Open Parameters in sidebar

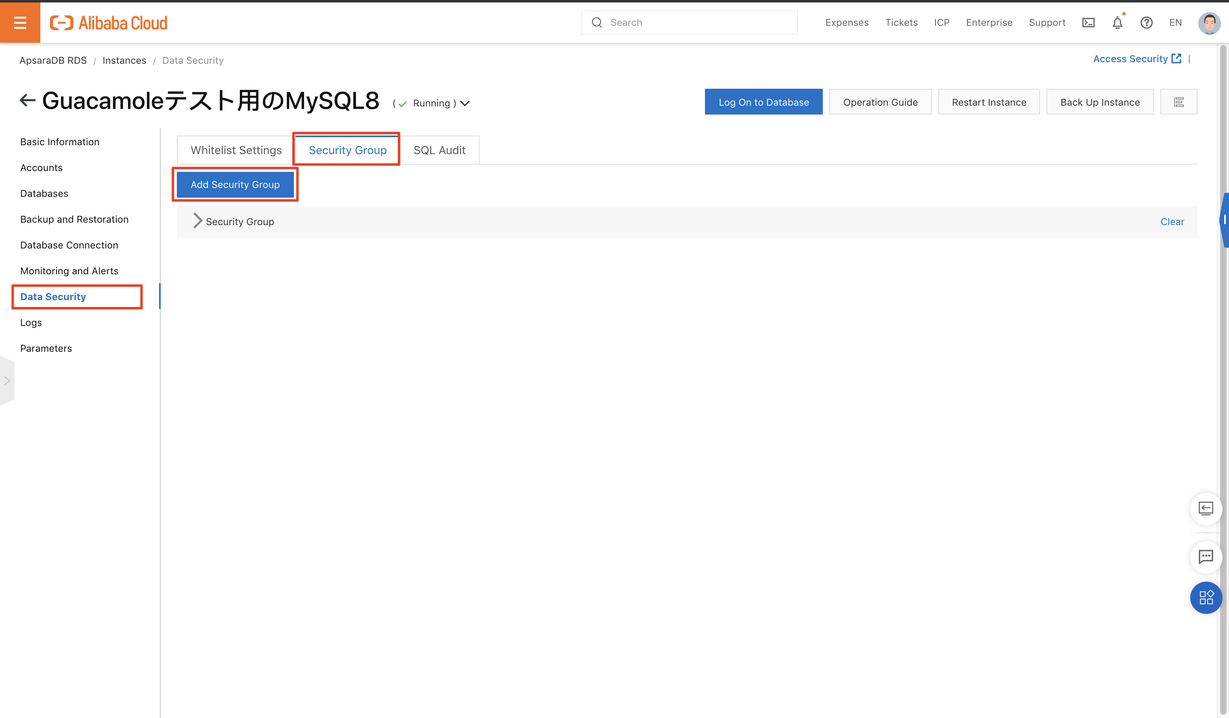[46, 348]
